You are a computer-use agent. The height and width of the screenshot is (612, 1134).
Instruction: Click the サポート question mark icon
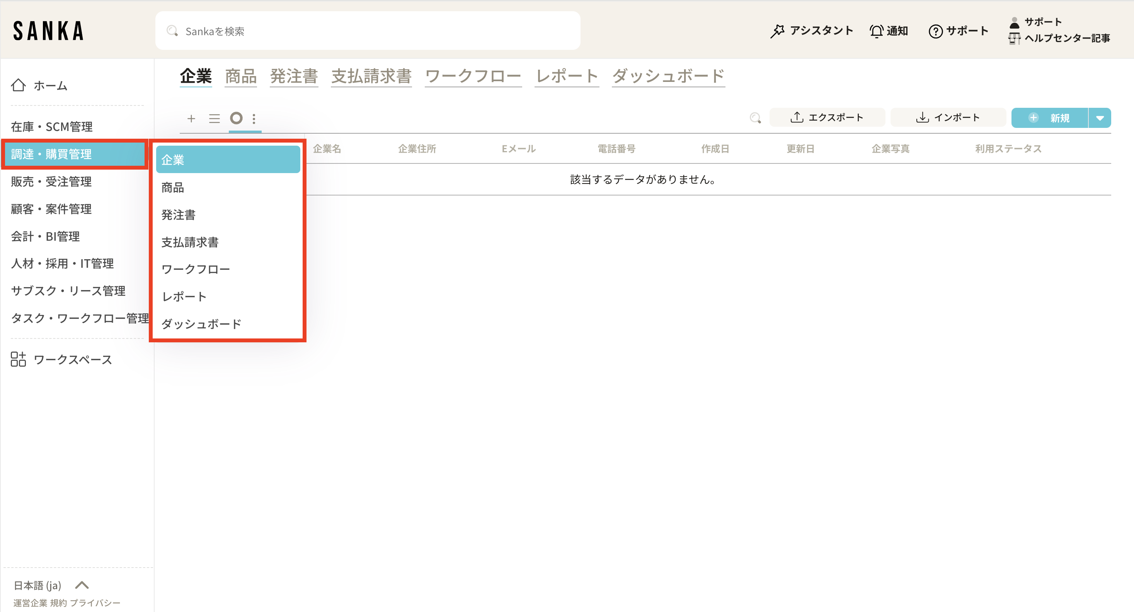coord(935,31)
